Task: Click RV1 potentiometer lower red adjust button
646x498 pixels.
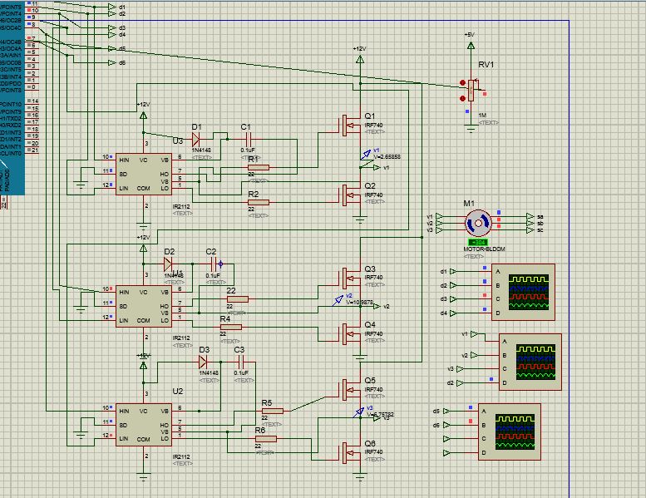Action: (462, 98)
